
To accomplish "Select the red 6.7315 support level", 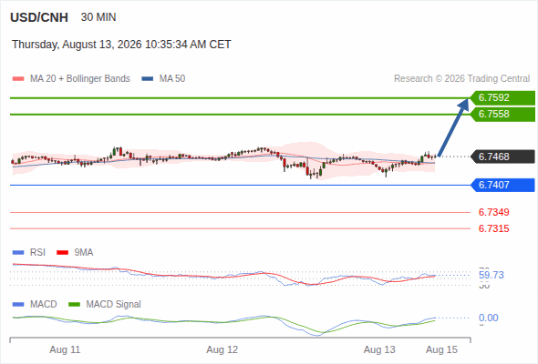I will (493, 228).
